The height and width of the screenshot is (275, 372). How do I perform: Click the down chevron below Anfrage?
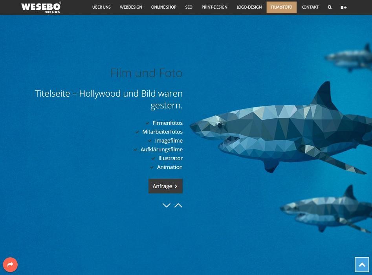point(166,205)
